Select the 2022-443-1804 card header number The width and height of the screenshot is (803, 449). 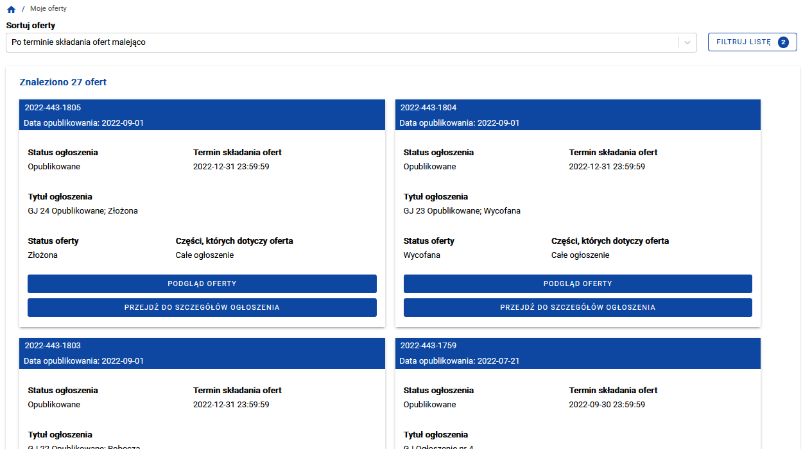coord(428,108)
